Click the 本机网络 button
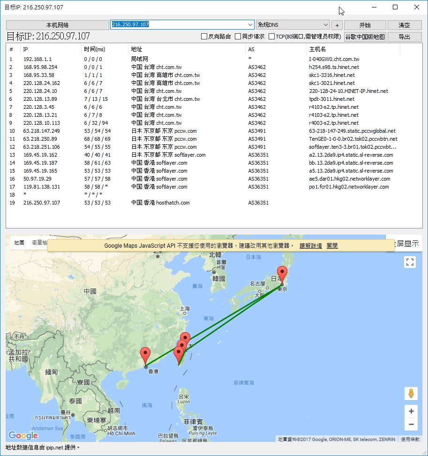428x456 pixels. [x=58, y=25]
